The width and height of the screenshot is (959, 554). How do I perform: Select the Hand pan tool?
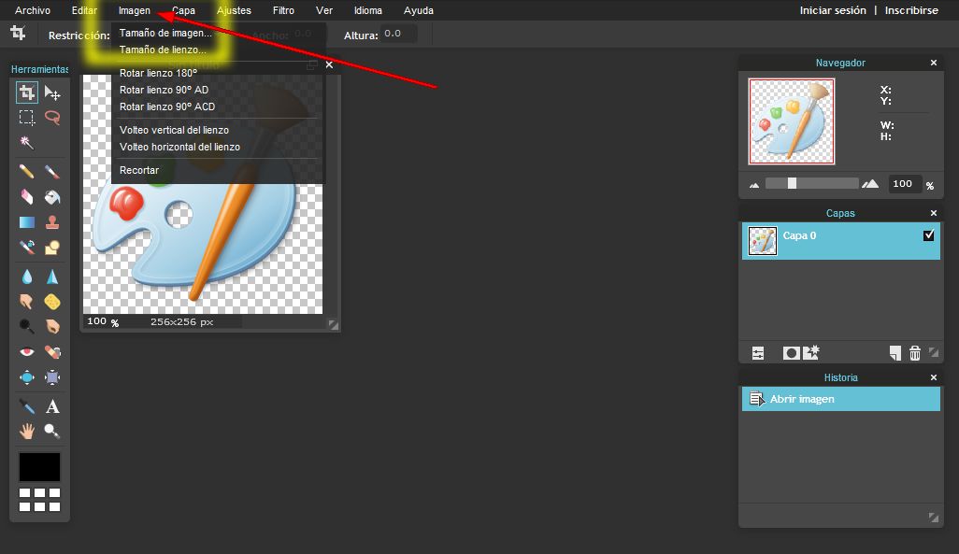[26, 431]
